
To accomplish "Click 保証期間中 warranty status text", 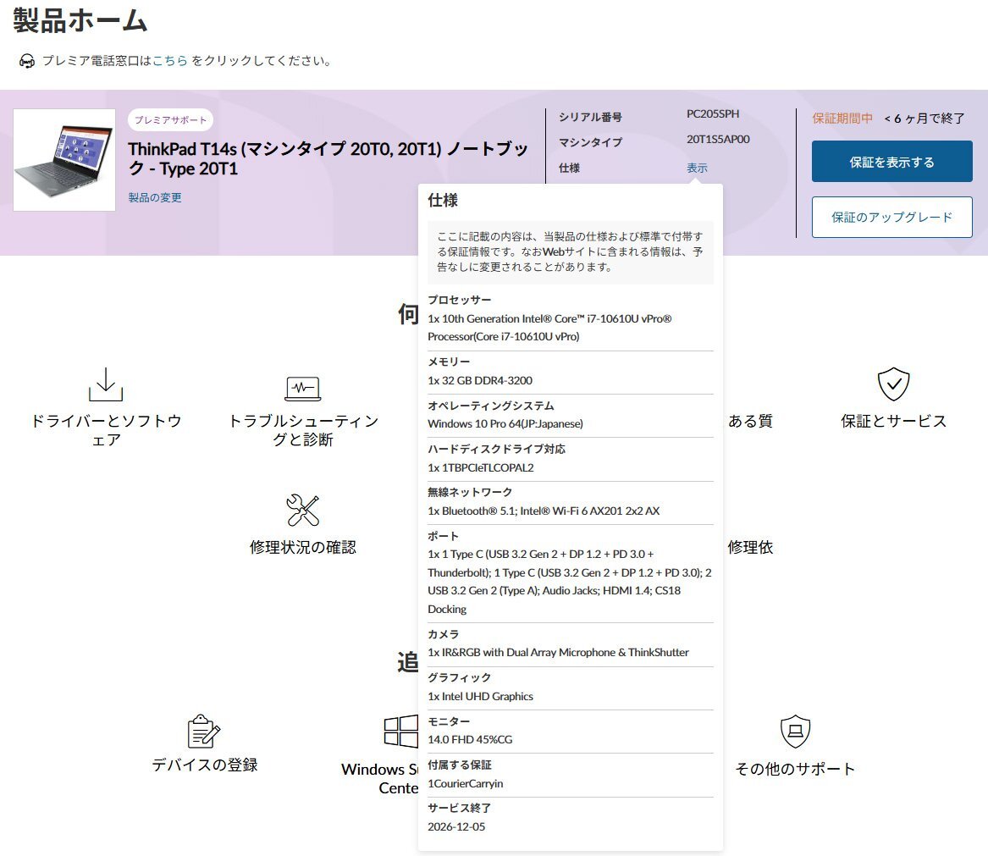I will tap(842, 118).
